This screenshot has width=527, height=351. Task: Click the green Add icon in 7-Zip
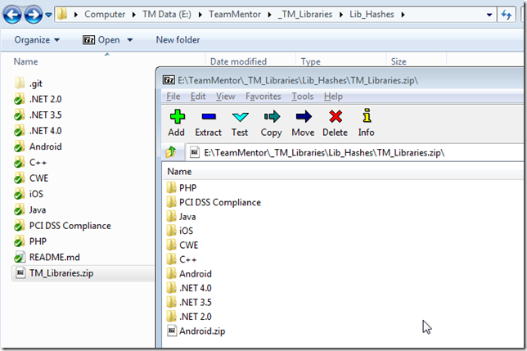tap(176, 119)
